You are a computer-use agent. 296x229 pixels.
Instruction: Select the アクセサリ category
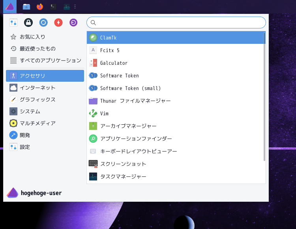click(x=45, y=76)
